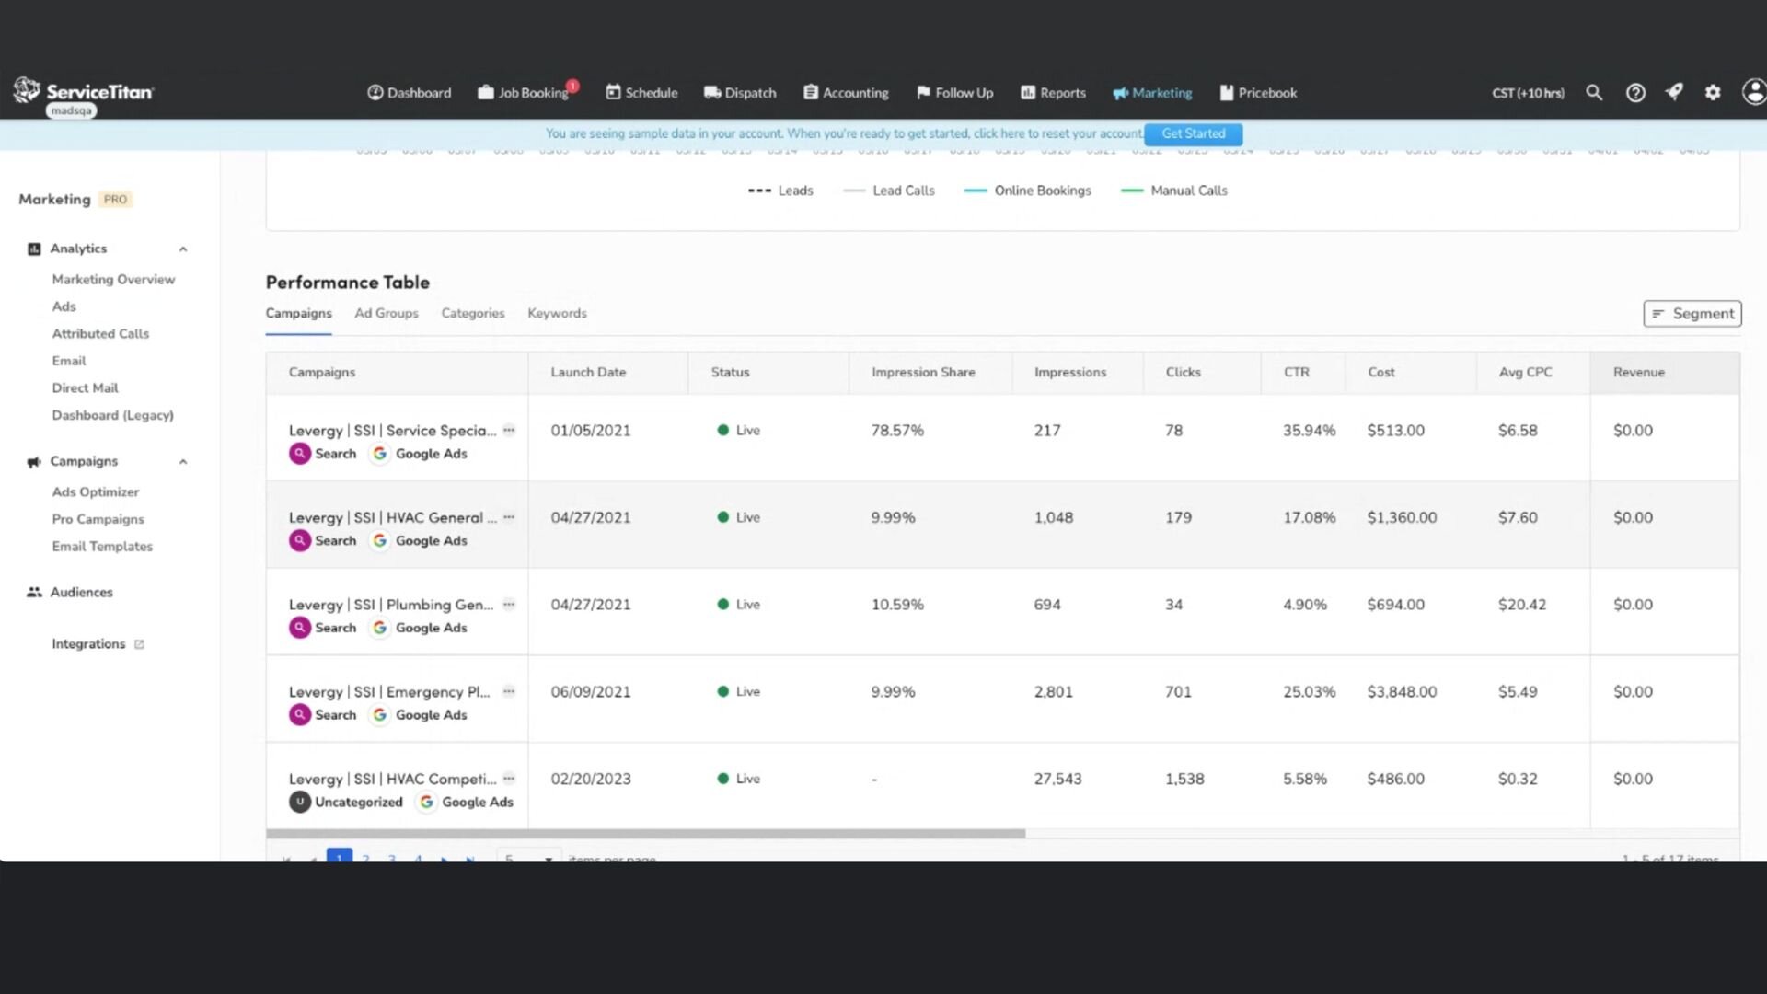Toggle the Online Bookings series in legend
Image resolution: width=1767 pixels, height=994 pixels.
[x=1028, y=191]
